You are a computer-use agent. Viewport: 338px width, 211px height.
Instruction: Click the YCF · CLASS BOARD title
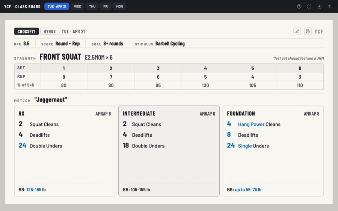tap(22, 7)
